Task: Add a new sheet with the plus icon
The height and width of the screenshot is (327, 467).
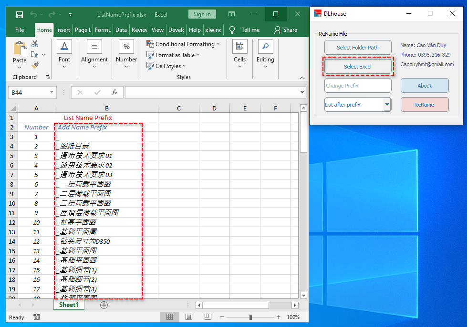Action: [104, 305]
